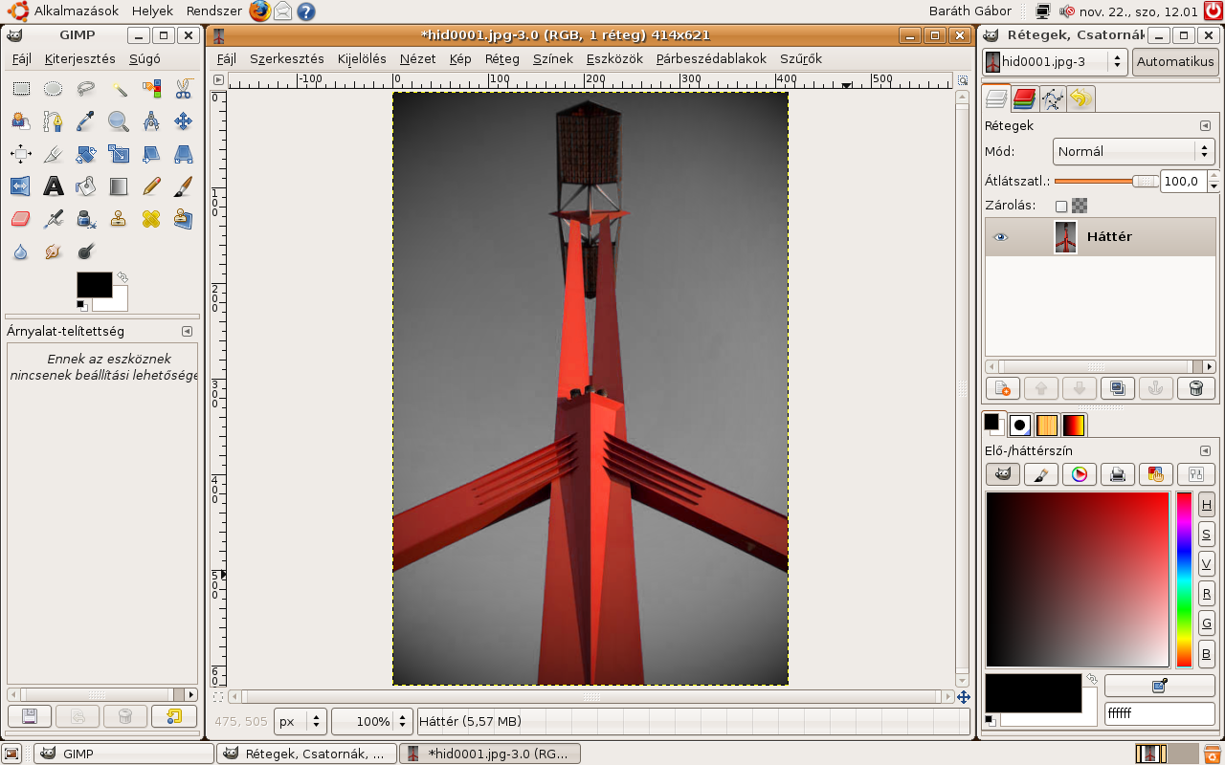Switch to the Channels tab
The height and width of the screenshot is (765, 1225).
[x=1025, y=98]
